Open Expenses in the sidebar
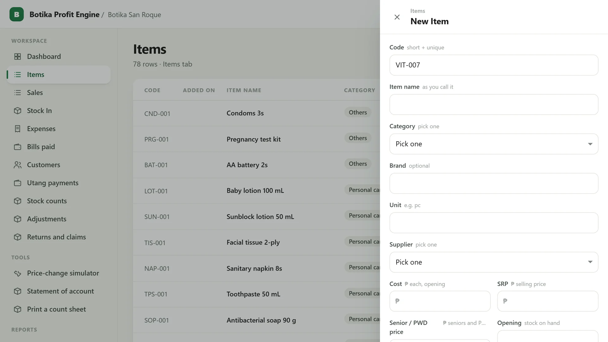The image size is (608, 342). coord(59,129)
